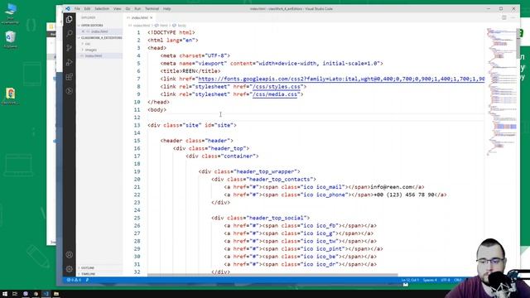Image resolution: width=530 pixels, height=298 pixels.
Task: Open the Explorer view in activity bar
Action: coord(70,19)
